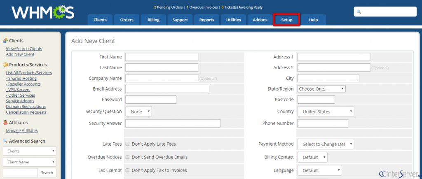Open the Security Question dropdown
This screenshot has height=179, width=422.
[x=138, y=112]
